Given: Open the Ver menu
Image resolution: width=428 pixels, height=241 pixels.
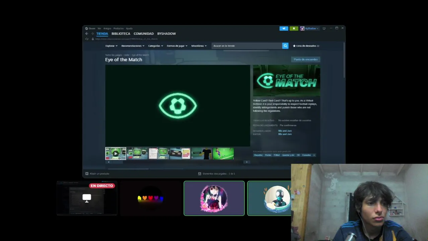Looking at the screenshot, I should [x=99, y=28].
